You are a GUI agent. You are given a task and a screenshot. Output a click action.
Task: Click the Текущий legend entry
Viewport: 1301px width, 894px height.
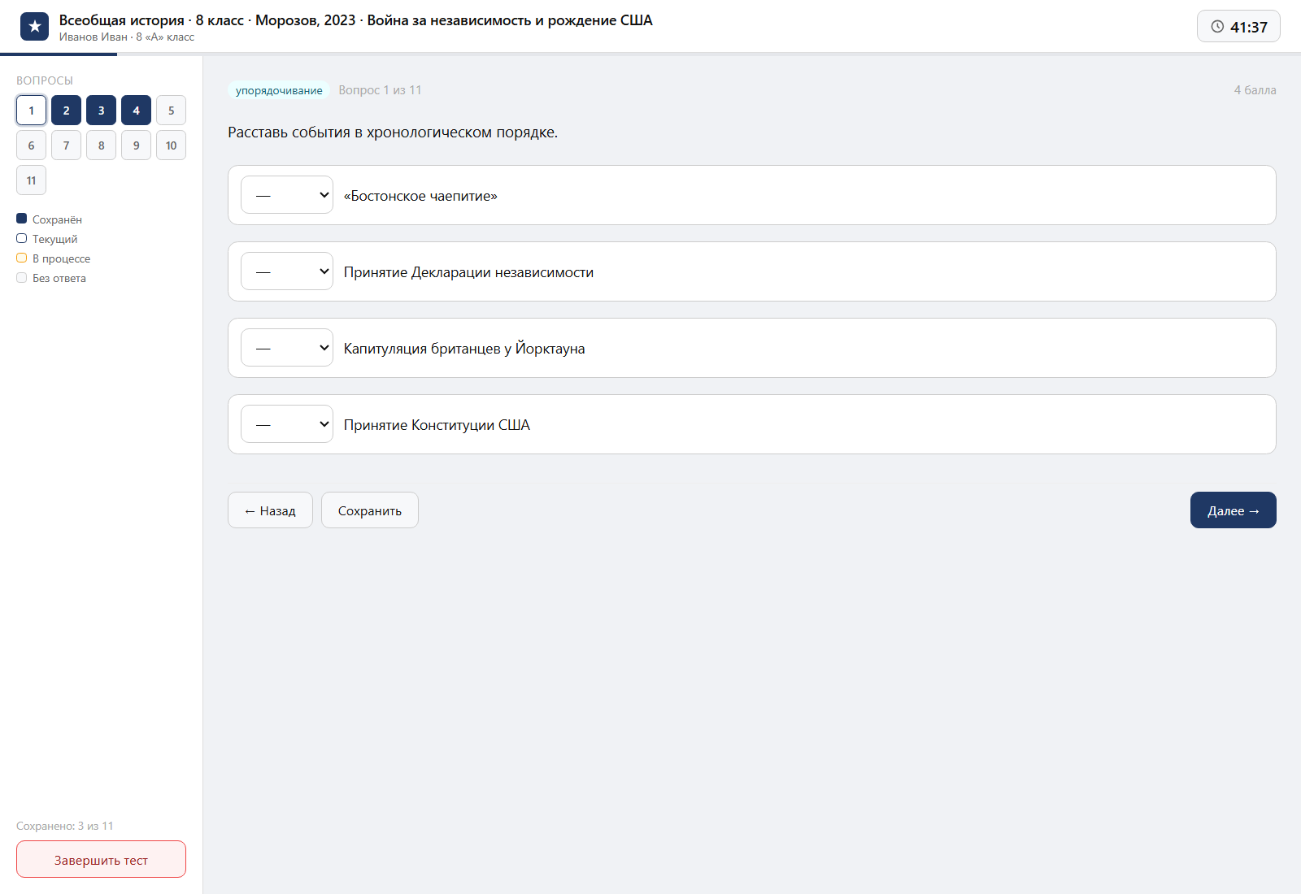pyautogui.click(x=47, y=239)
